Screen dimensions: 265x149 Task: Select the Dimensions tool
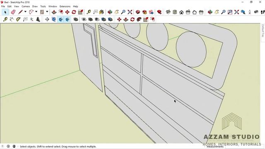tap(12, 19)
